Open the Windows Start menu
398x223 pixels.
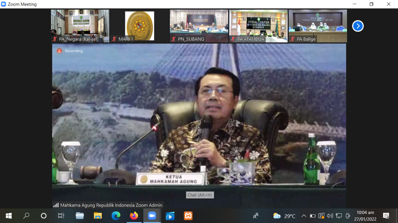pos(9,216)
